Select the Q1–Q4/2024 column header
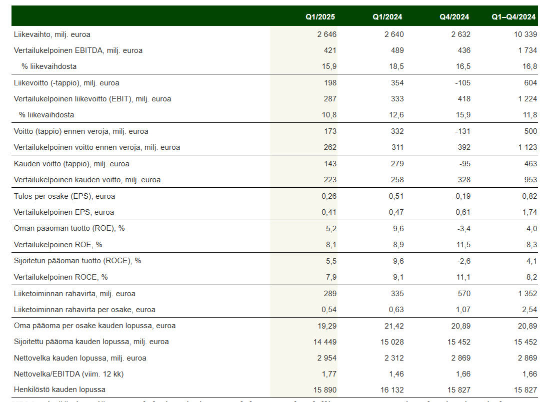546x402 pixels. (x=513, y=16)
